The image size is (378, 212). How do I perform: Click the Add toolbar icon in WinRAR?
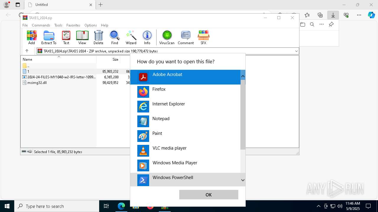[x=32, y=37]
